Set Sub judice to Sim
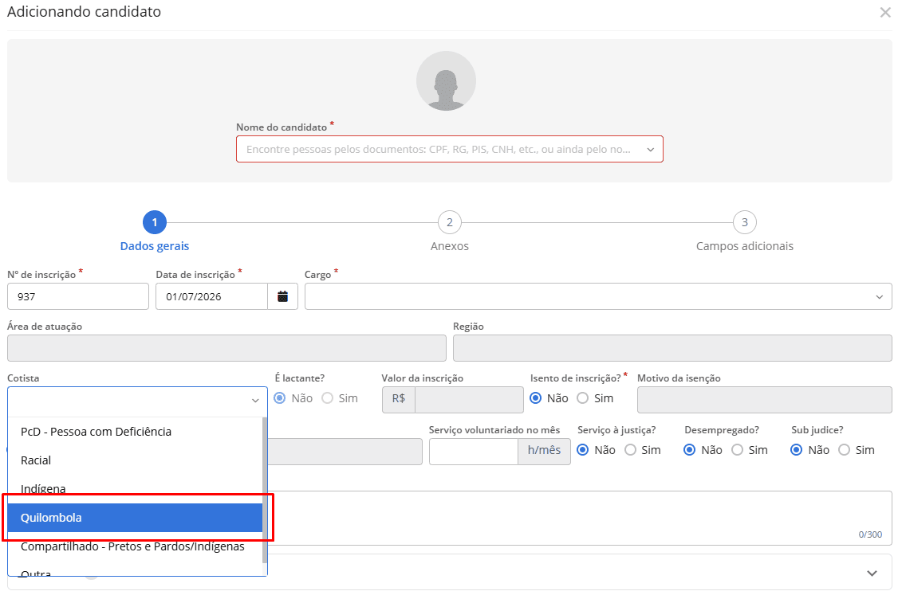 (x=844, y=450)
